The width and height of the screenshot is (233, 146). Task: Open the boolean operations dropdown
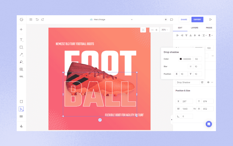[211, 35]
